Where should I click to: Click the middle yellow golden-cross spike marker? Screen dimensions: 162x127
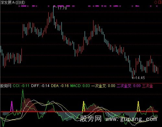pyautogui.click(x=84, y=106)
